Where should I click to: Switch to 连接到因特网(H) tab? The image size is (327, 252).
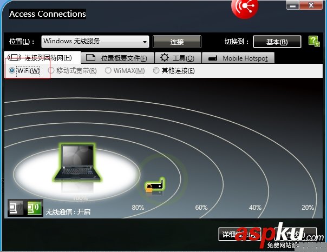42,57
